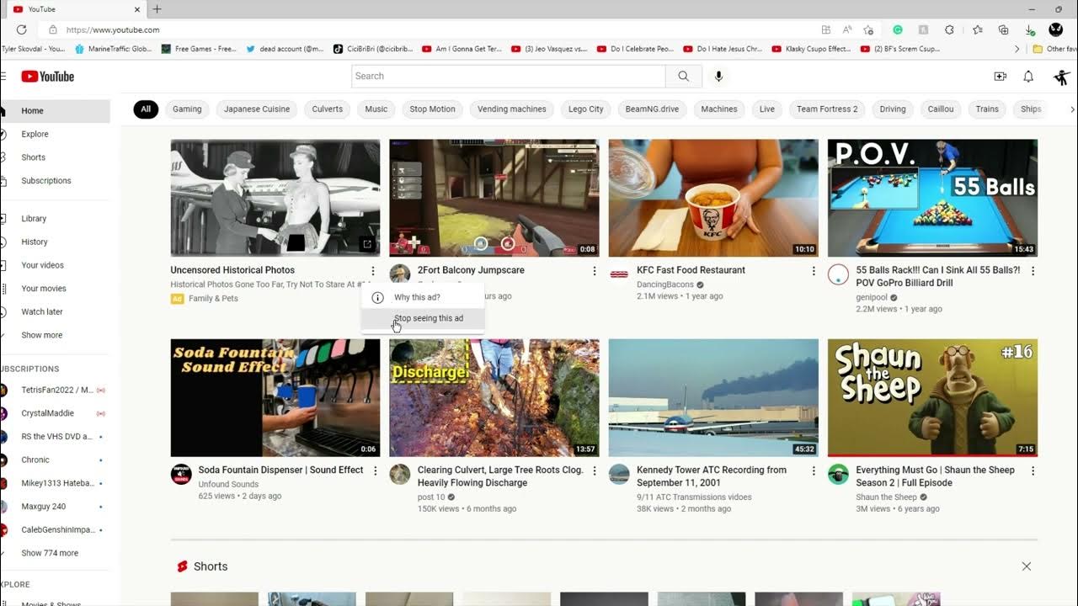The height and width of the screenshot is (606, 1078).
Task: Select the Japanese Cuisine chip
Action: tap(257, 109)
